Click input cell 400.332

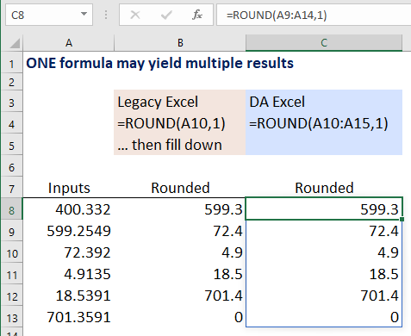coord(69,209)
